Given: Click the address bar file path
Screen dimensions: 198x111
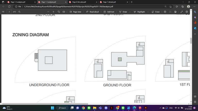Looking at the screenshot, I should pos(68,6).
